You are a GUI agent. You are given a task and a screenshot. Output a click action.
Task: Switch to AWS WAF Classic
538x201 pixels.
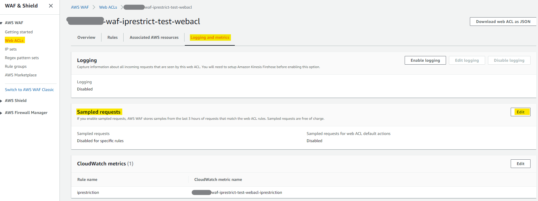pyautogui.click(x=29, y=90)
